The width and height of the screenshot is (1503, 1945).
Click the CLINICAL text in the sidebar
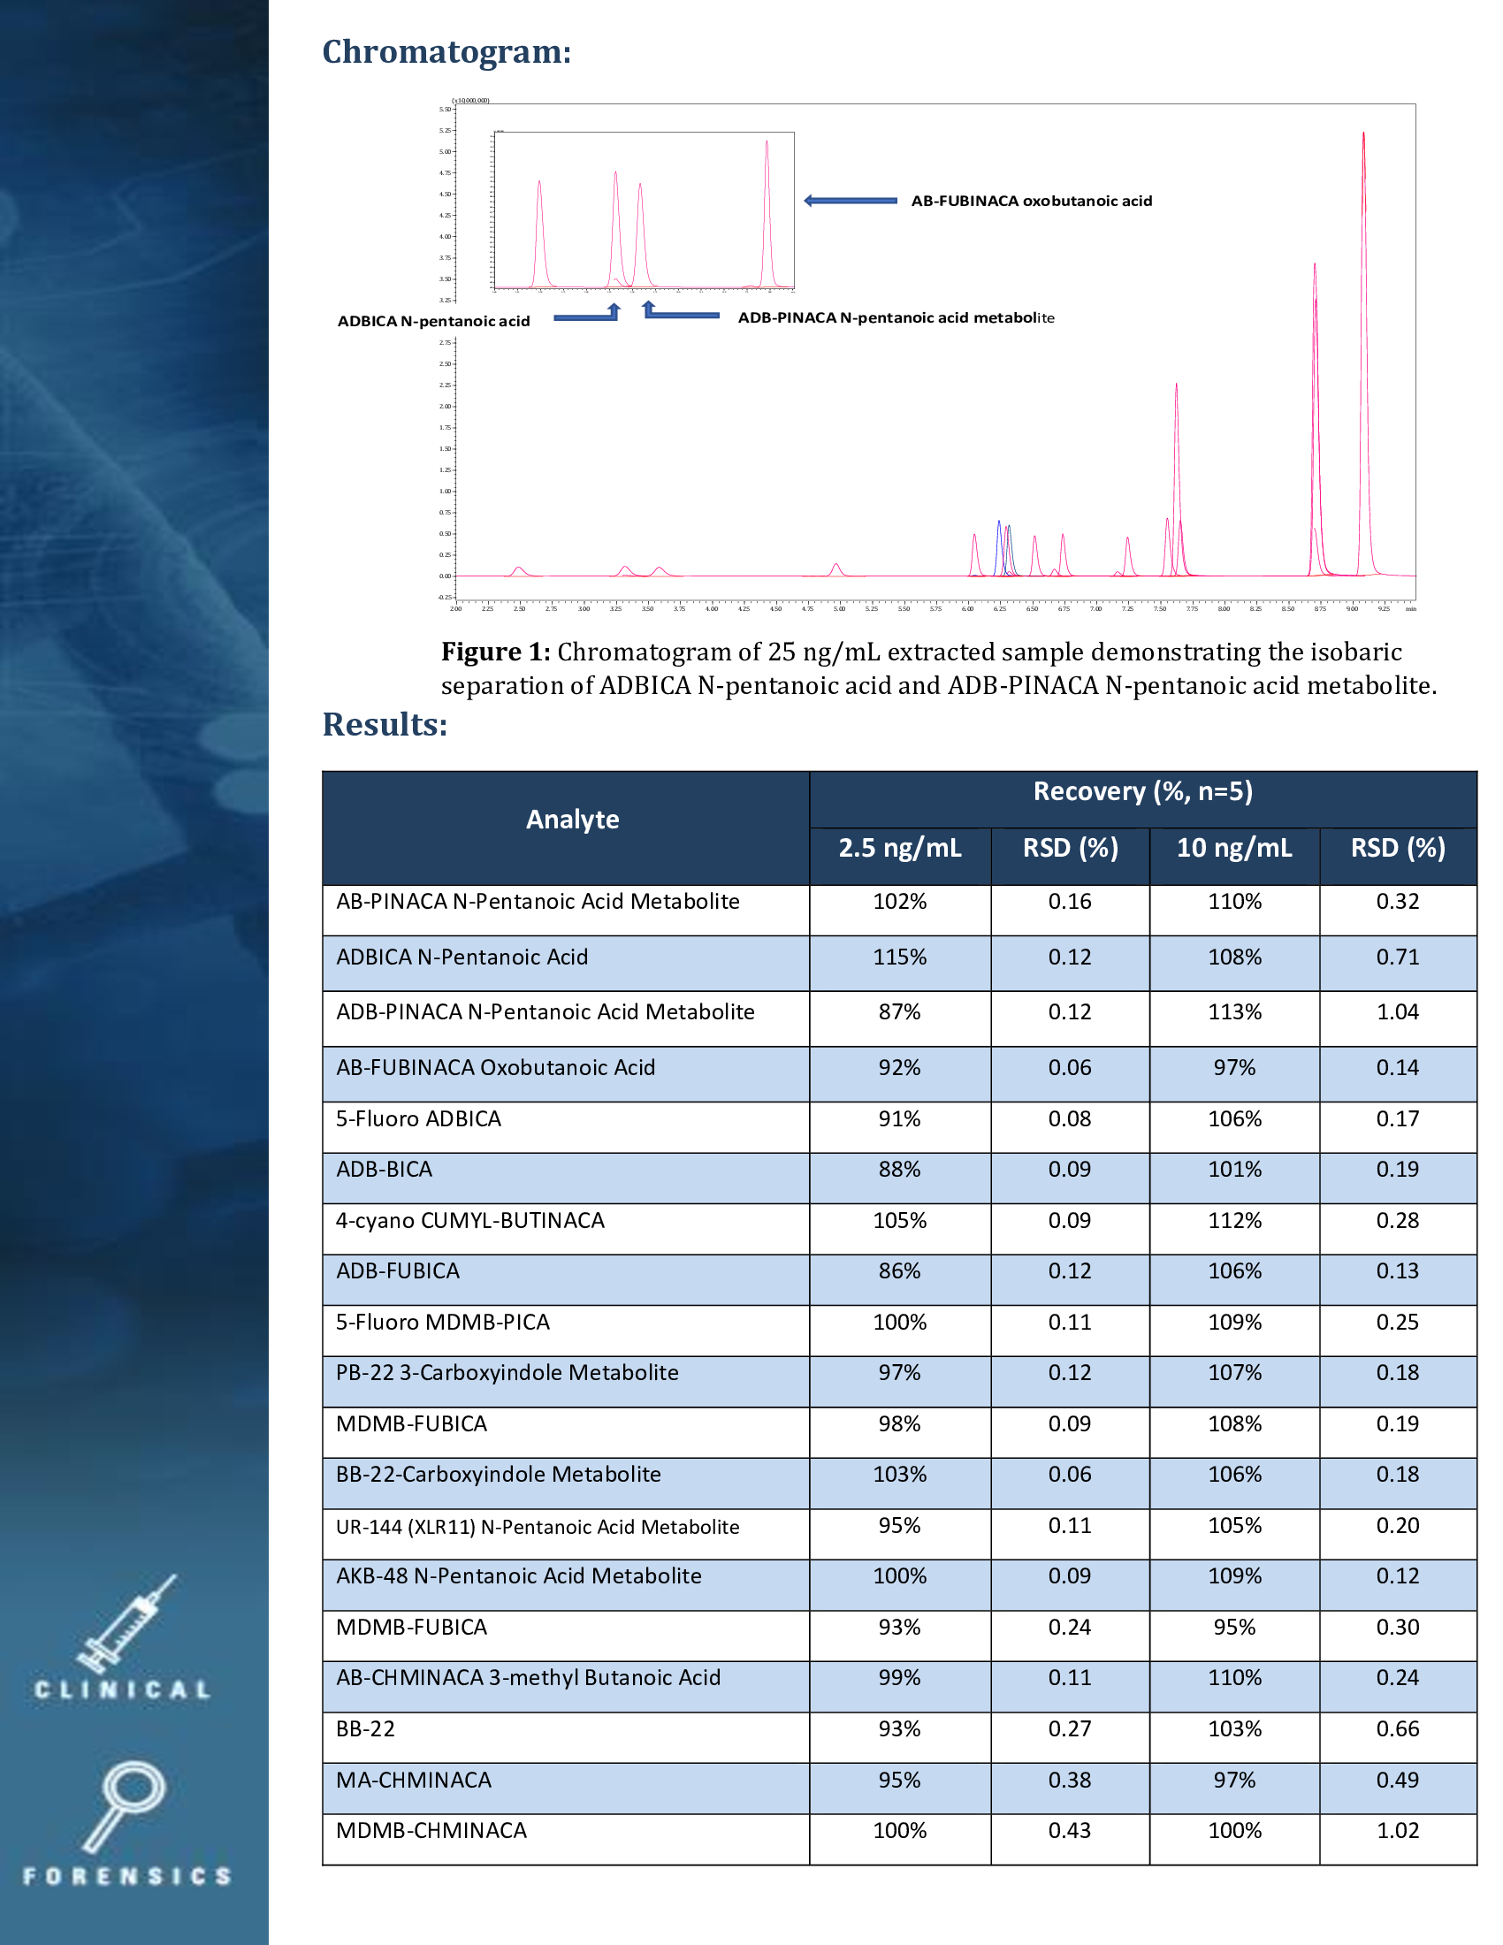(123, 1689)
